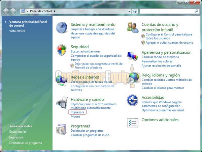The height and width of the screenshot is (152, 202).
Task: Click Configurar el uso compartido de archivos
Action: [92, 88]
